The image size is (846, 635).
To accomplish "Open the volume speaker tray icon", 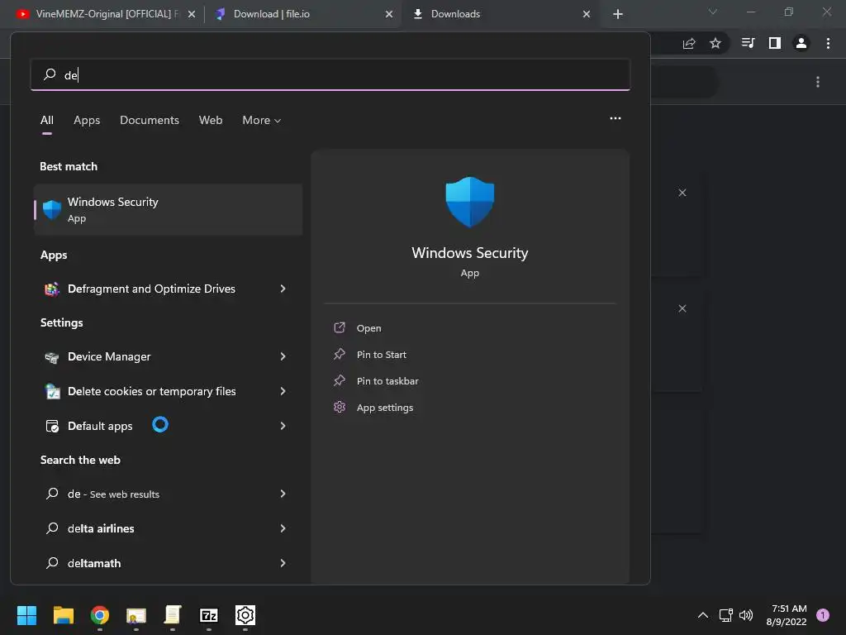I will tap(746, 615).
